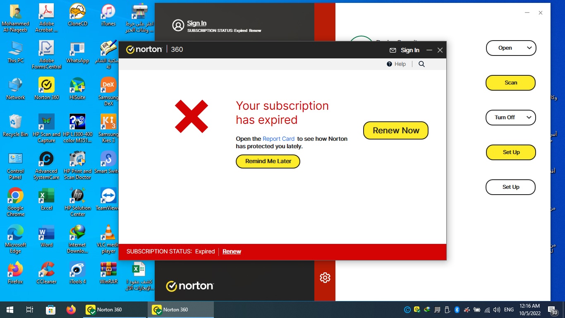Open the HiSuite desktop shortcut
The width and height of the screenshot is (565, 318).
click(x=77, y=88)
